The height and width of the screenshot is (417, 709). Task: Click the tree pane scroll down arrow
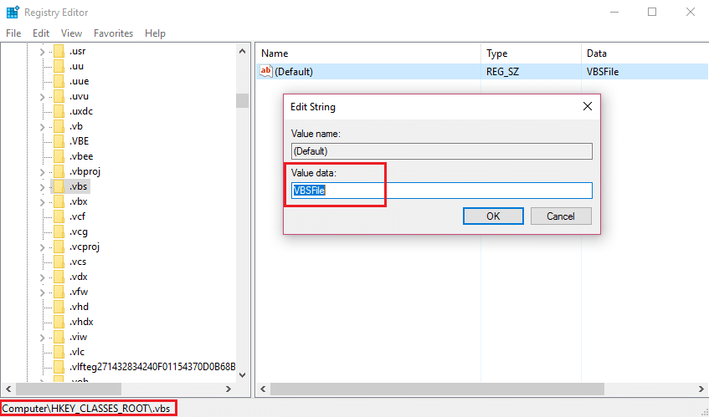click(243, 375)
